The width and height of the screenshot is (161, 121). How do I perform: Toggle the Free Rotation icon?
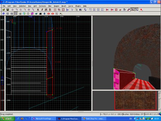click(85, 10)
